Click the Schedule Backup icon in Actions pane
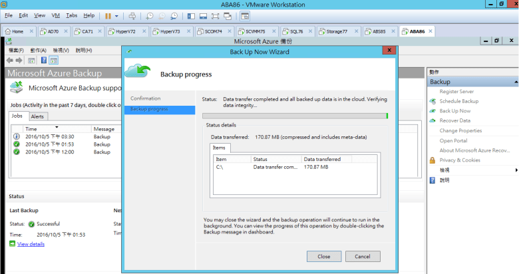The height and width of the screenshot is (274, 519). tap(432, 101)
